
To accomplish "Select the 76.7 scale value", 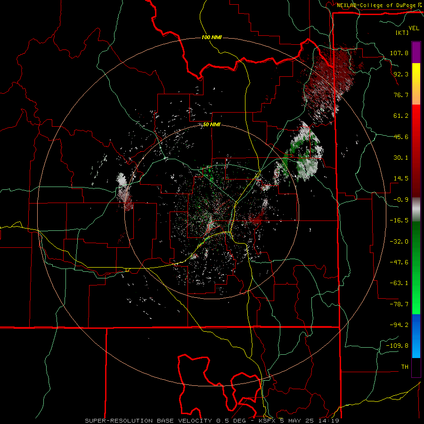I will pyautogui.click(x=401, y=95).
